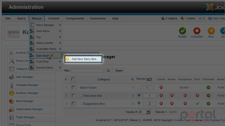The height and width of the screenshot is (126, 225).
Task: Open the Components menu
Action: coord(75,18)
